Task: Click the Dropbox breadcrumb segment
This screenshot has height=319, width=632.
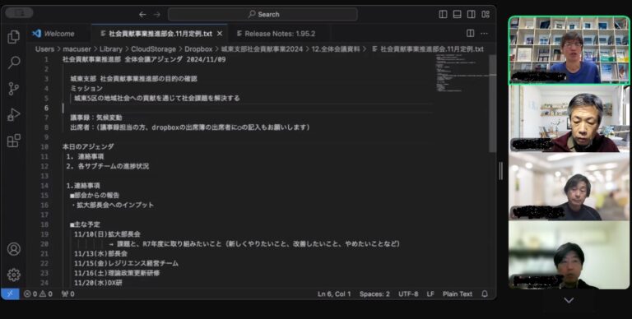Action: 198,49
